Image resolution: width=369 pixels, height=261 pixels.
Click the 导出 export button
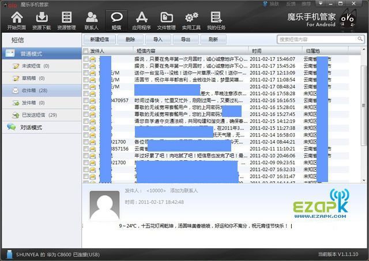point(186,40)
